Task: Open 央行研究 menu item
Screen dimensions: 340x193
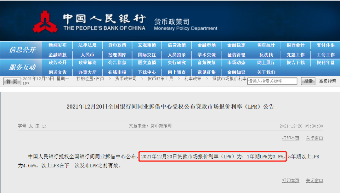Action: coord(177,63)
